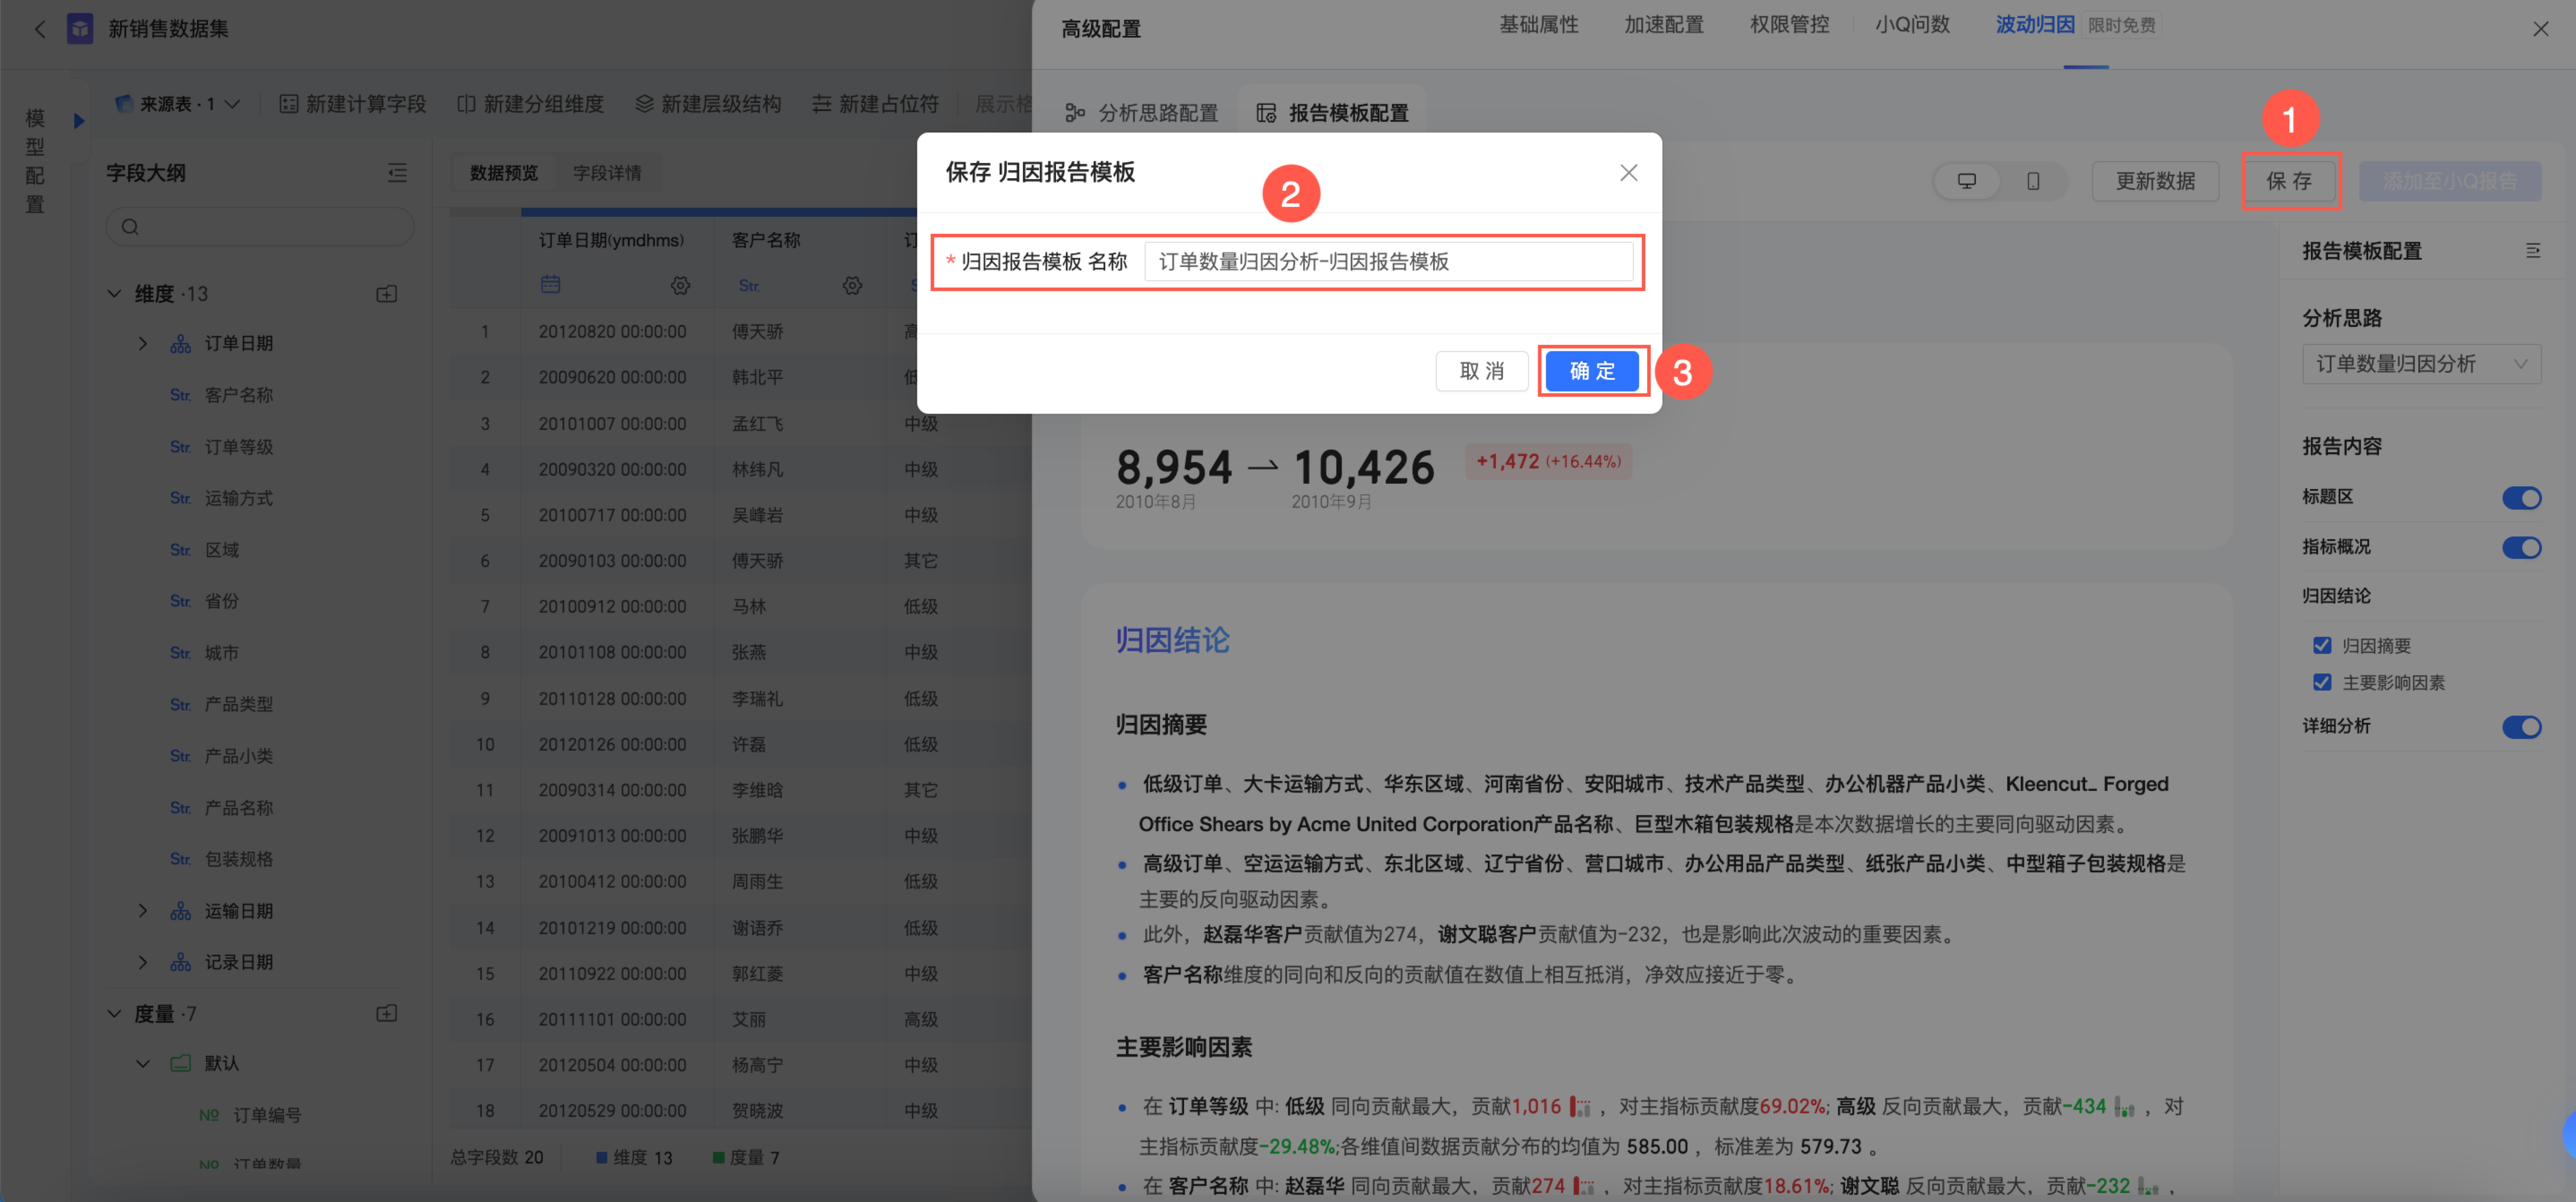Switch preview to desktop monitor view icon
Screen dimensions: 2576x1202
[x=1966, y=181]
